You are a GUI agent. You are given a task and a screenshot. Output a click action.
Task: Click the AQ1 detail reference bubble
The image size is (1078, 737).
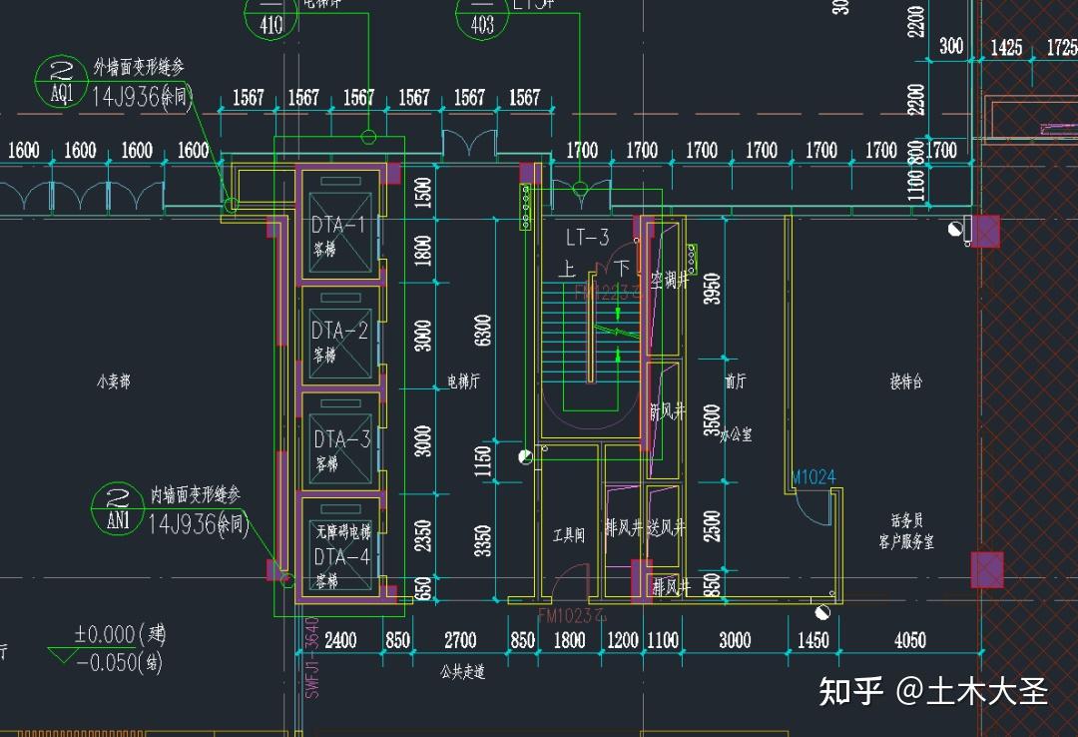[x=61, y=83]
